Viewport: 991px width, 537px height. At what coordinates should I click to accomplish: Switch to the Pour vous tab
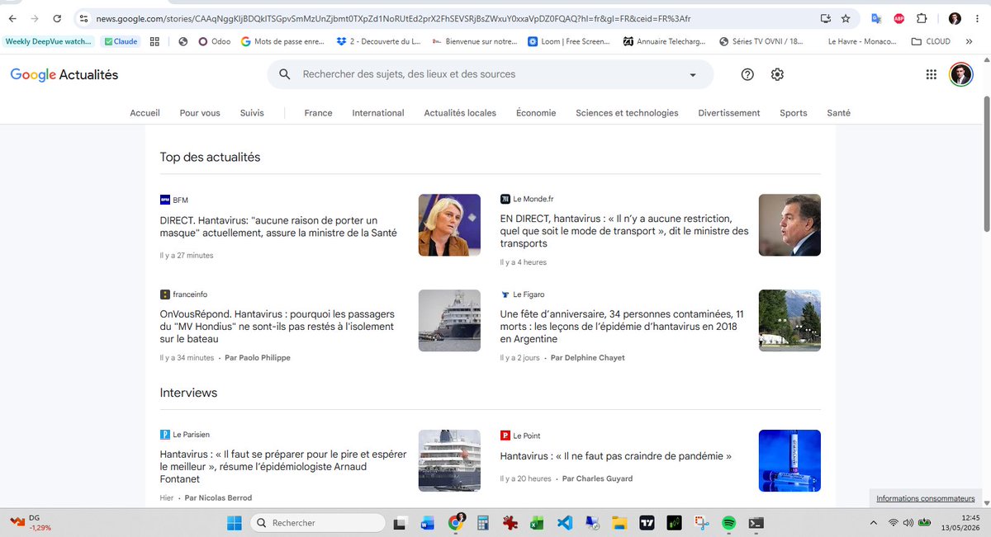pyautogui.click(x=200, y=113)
